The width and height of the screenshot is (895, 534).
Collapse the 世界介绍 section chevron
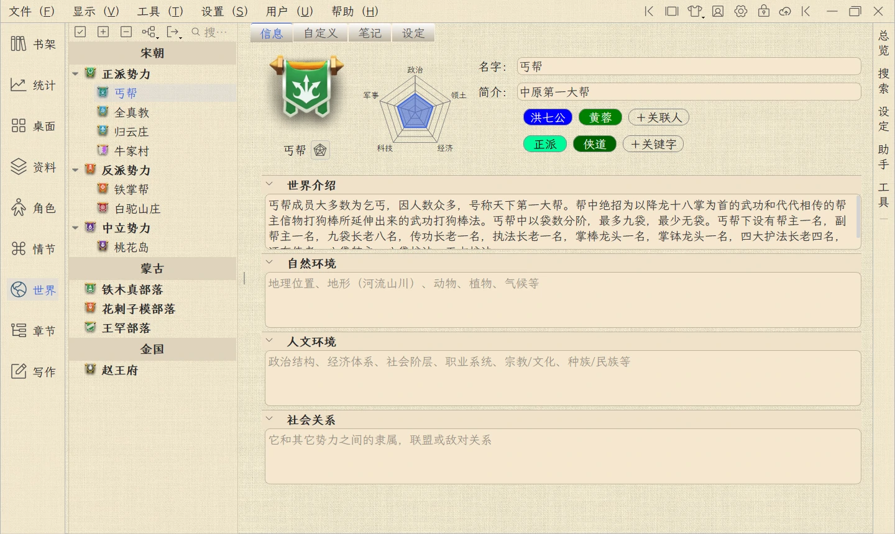click(x=270, y=184)
